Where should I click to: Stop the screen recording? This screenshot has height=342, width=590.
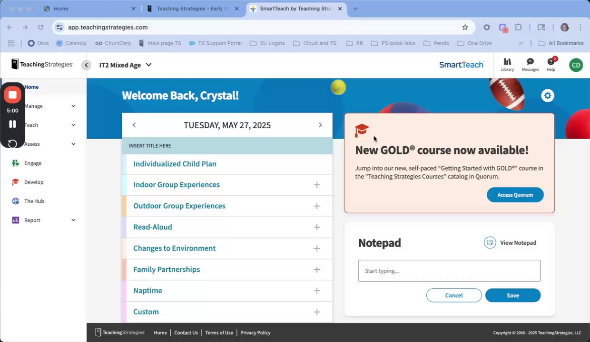pos(12,95)
